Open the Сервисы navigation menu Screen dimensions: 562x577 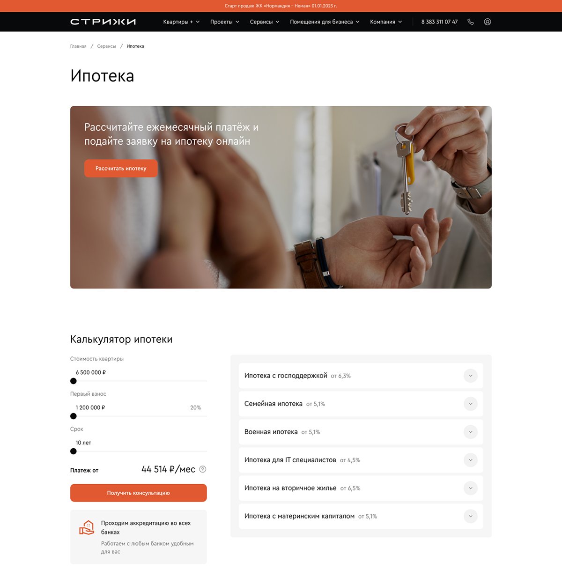265,22
